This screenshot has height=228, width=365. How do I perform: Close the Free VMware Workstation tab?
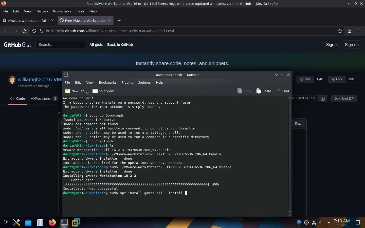[109, 20]
